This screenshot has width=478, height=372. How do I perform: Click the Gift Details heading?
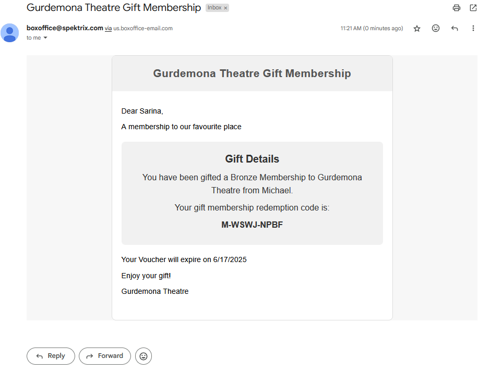(x=252, y=159)
